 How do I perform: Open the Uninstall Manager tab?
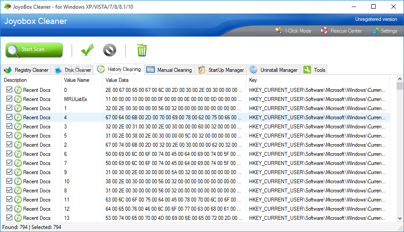point(274,70)
